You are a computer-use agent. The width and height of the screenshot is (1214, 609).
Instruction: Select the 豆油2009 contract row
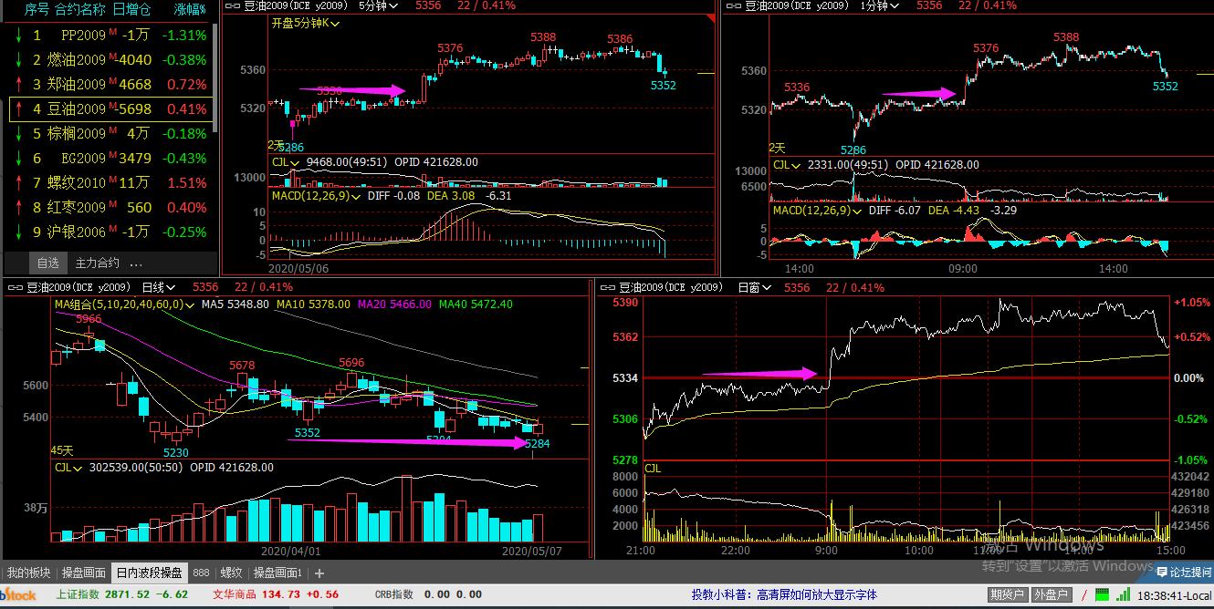[x=110, y=109]
